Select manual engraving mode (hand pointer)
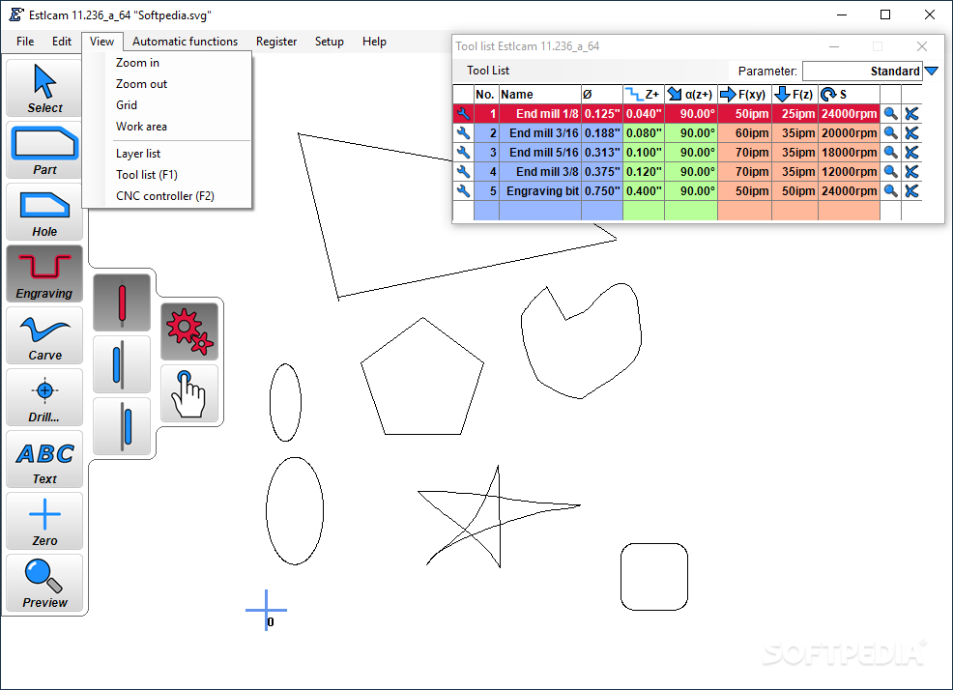Image resolution: width=953 pixels, height=690 pixels. (189, 393)
